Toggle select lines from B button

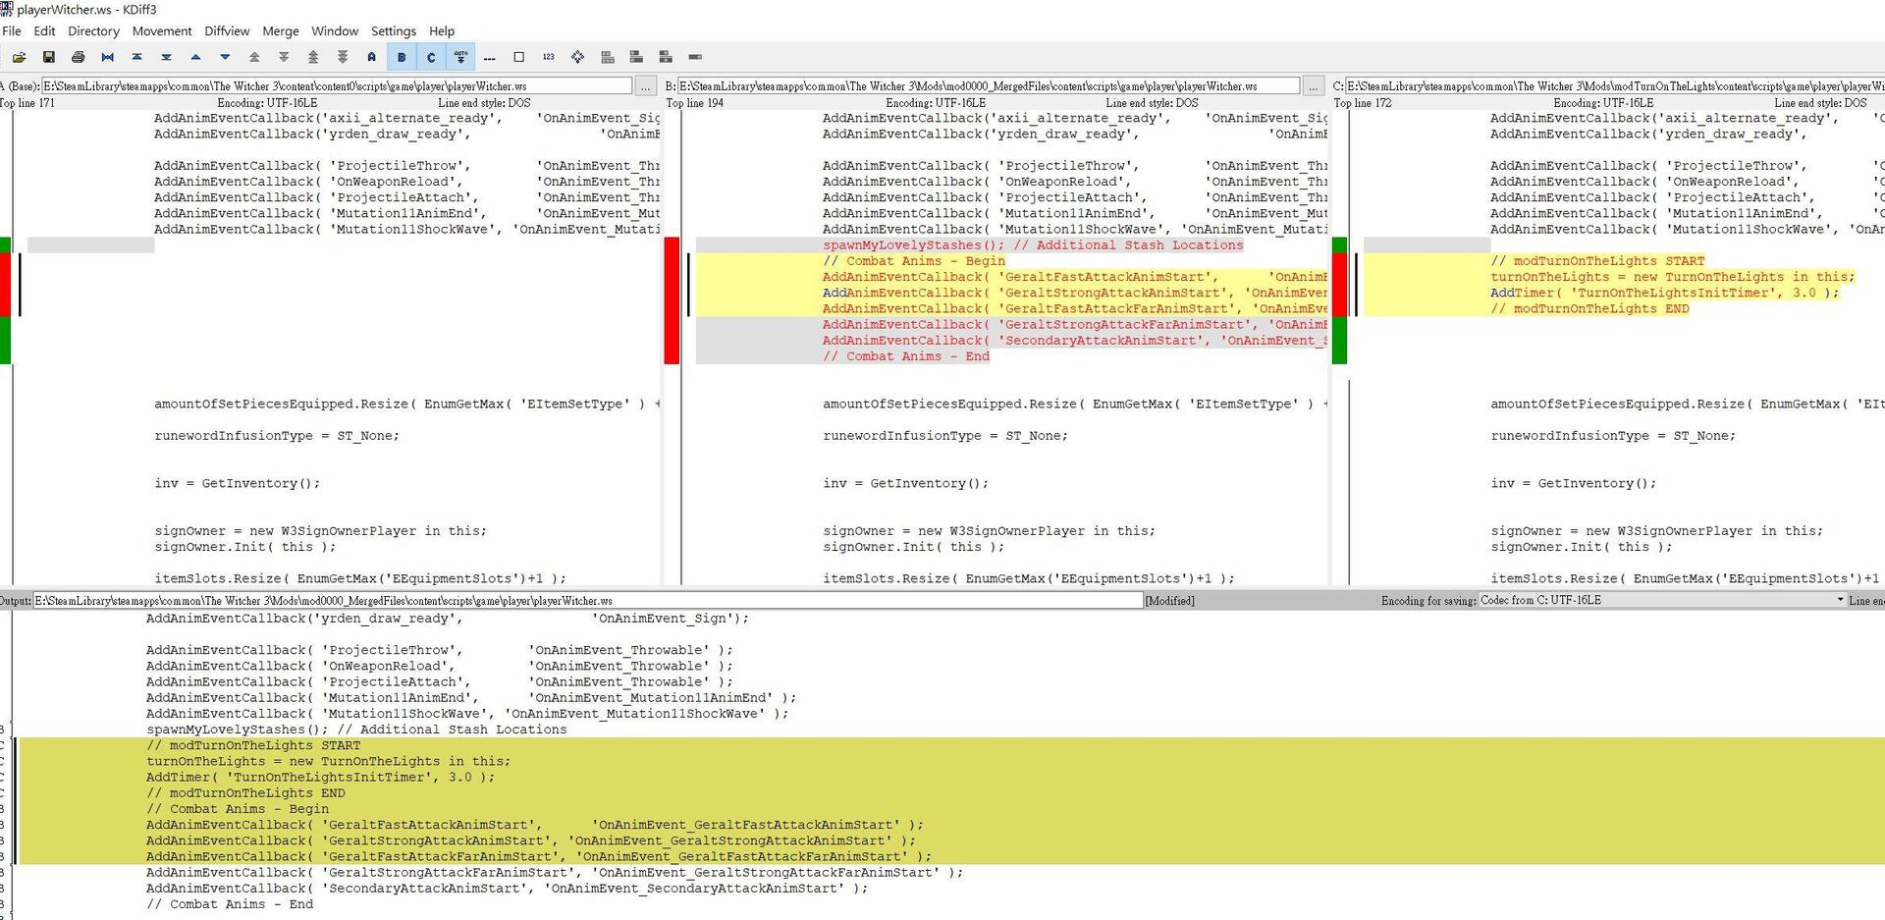[402, 57]
